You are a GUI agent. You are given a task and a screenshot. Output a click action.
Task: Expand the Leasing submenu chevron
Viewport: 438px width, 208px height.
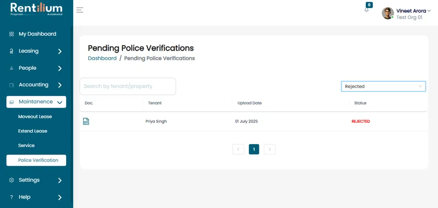pos(60,51)
